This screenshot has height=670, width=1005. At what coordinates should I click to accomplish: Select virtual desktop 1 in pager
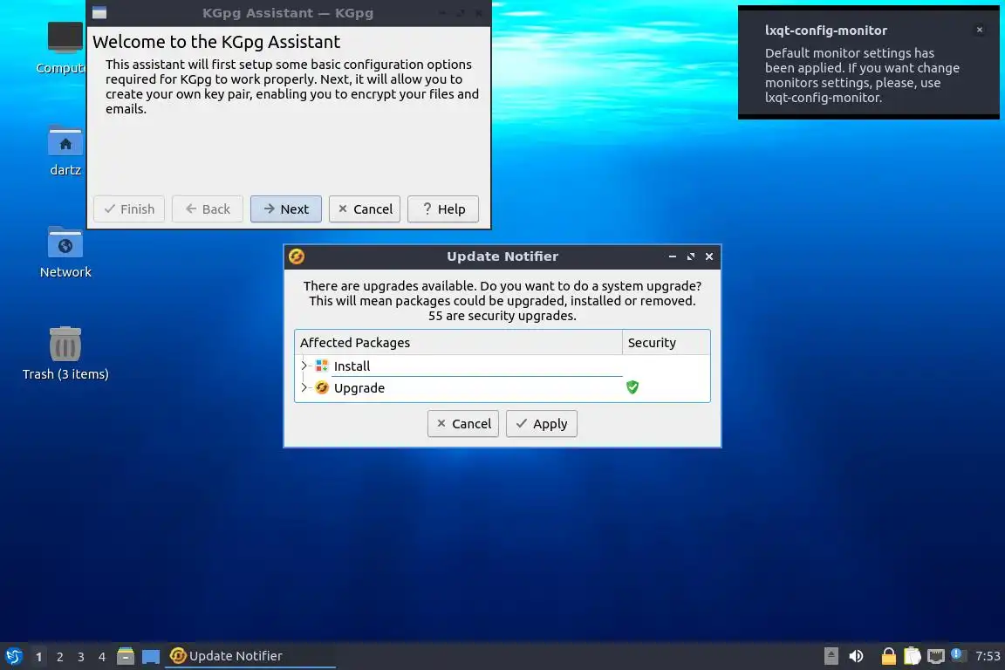pos(38,657)
